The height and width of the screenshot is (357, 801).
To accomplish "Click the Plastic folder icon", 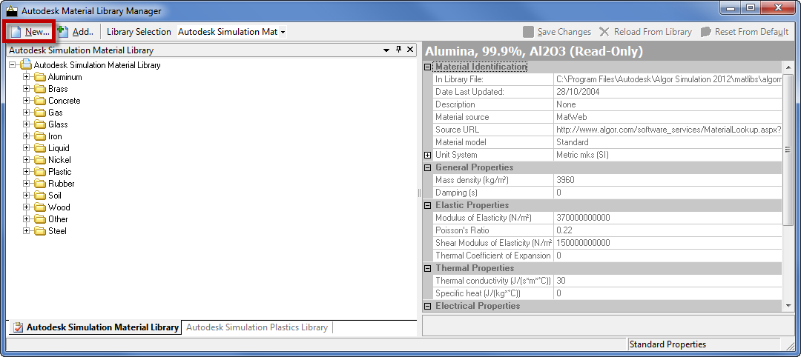I will tap(40, 171).
